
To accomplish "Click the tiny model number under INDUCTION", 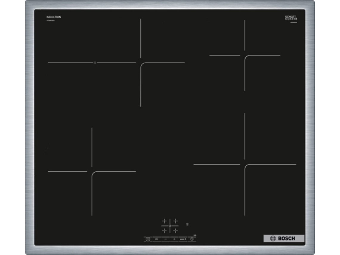I will coord(50,20).
